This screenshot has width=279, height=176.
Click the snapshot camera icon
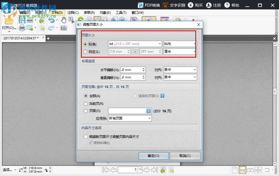point(64,27)
